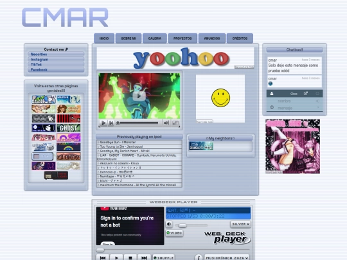The height and width of the screenshot is (260, 347).
Task: Skip to next track in Webdeck
Action: click(144, 257)
